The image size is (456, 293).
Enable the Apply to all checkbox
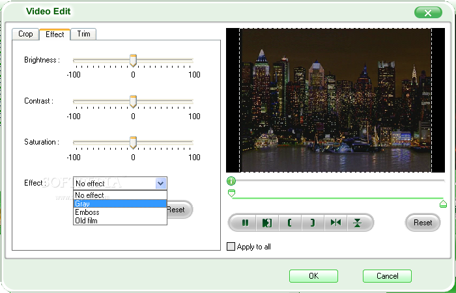pos(231,247)
